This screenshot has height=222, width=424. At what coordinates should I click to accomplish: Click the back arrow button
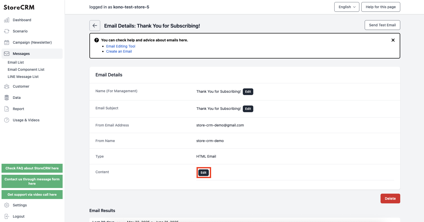point(95,26)
